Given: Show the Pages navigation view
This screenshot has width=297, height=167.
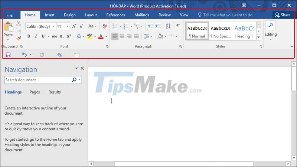Looking at the screenshot, I should (x=35, y=92).
